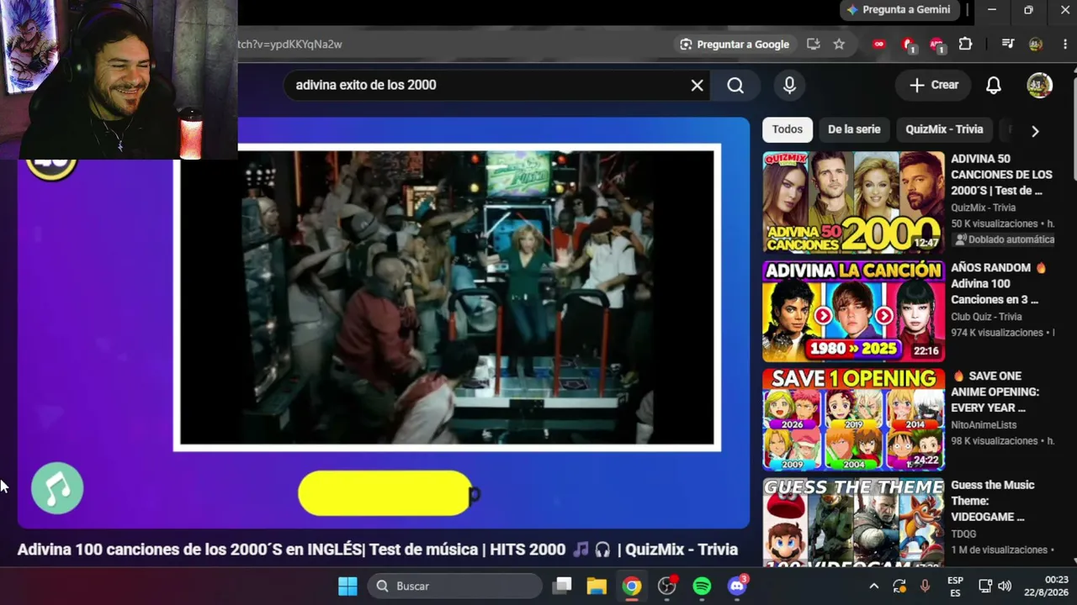1077x605 pixels.
Task: Open the Guess The Theme videogame thumbnail
Action: coord(853,521)
